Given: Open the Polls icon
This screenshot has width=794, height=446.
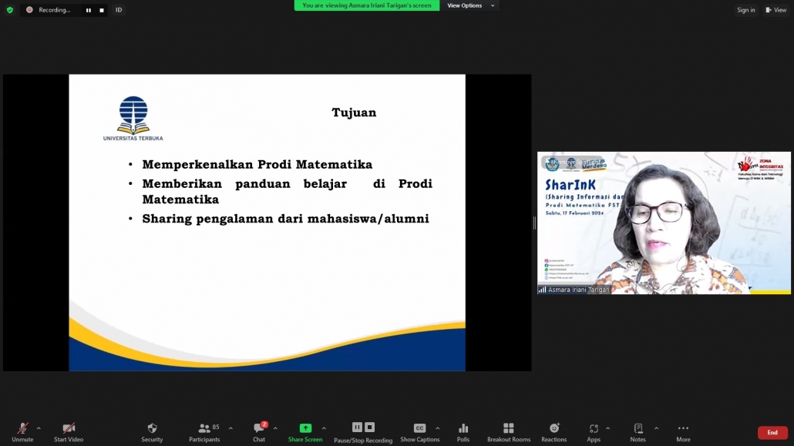Looking at the screenshot, I should coord(463,433).
